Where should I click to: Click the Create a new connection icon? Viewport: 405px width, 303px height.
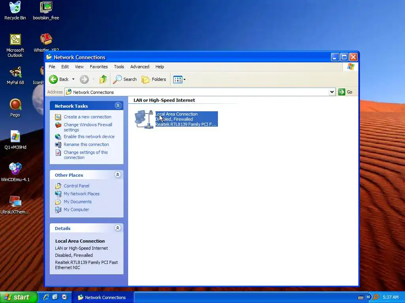(x=58, y=117)
